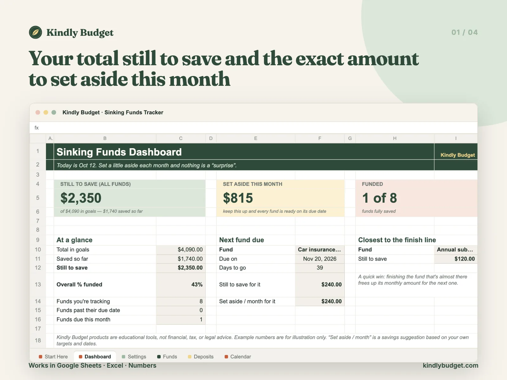Select column C header
This screenshot has height=380, width=507.
(x=181, y=138)
